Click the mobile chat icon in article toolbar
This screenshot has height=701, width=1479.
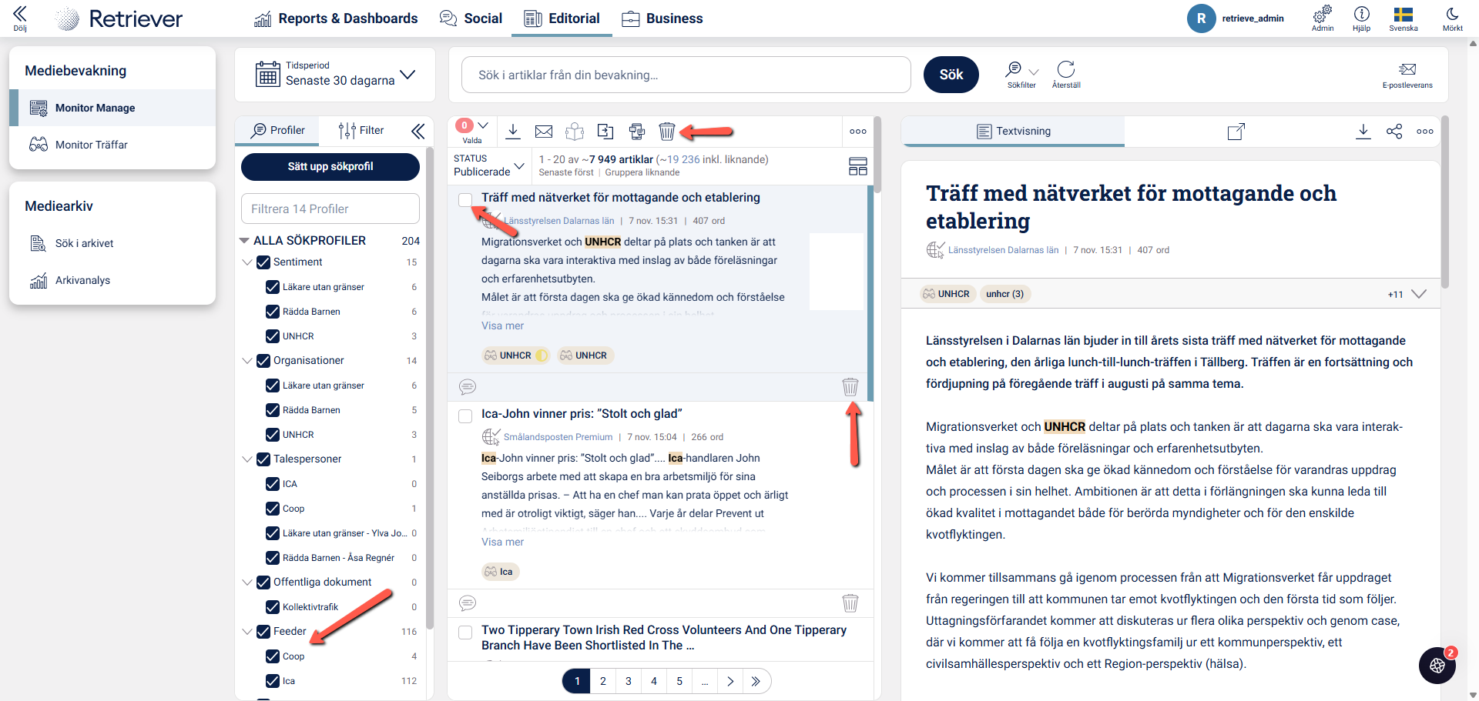pyautogui.click(x=636, y=132)
